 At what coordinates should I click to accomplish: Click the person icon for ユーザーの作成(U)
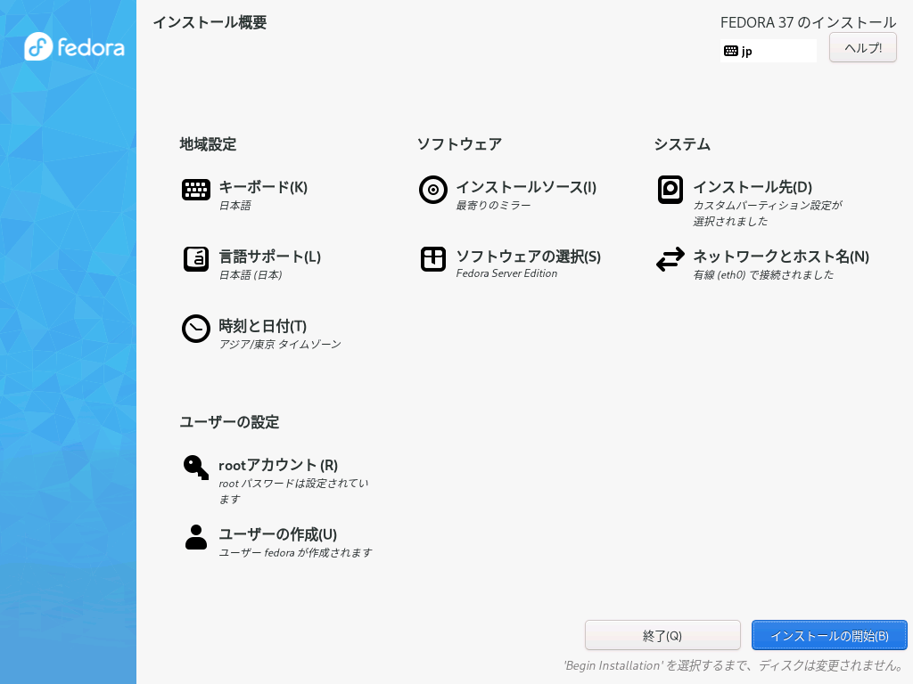coord(195,537)
